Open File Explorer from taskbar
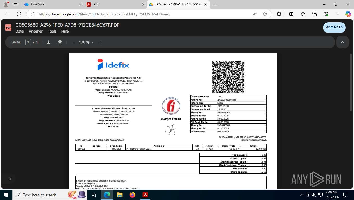The image size is (354, 200). [119, 195]
